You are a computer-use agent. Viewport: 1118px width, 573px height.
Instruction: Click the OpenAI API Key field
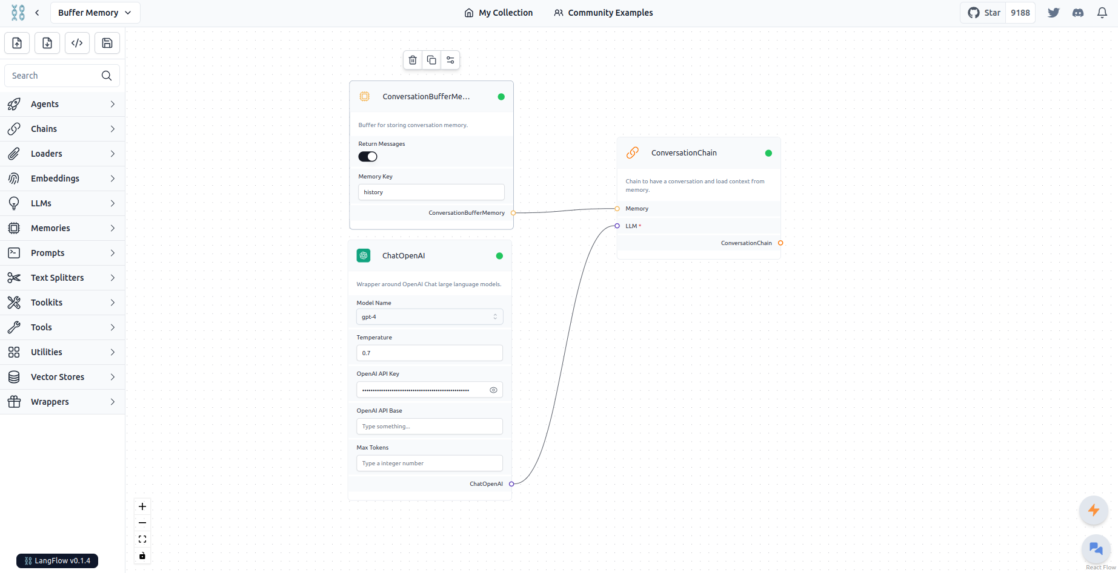point(430,390)
